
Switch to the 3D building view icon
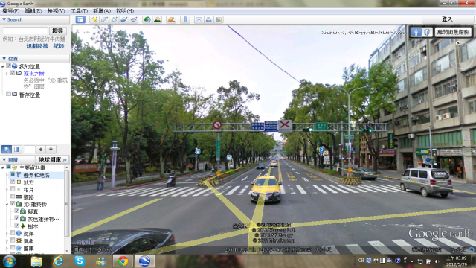(x=426, y=32)
